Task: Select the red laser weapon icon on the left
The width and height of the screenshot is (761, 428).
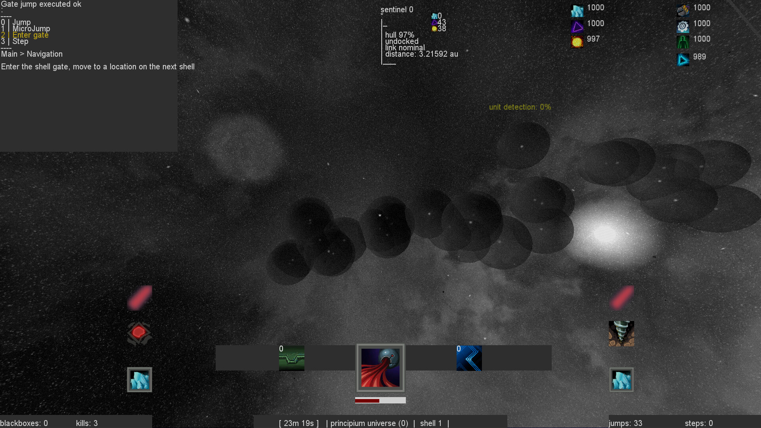Action: pyautogui.click(x=139, y=298)
